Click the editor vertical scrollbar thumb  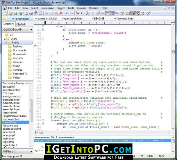point(173,51)
